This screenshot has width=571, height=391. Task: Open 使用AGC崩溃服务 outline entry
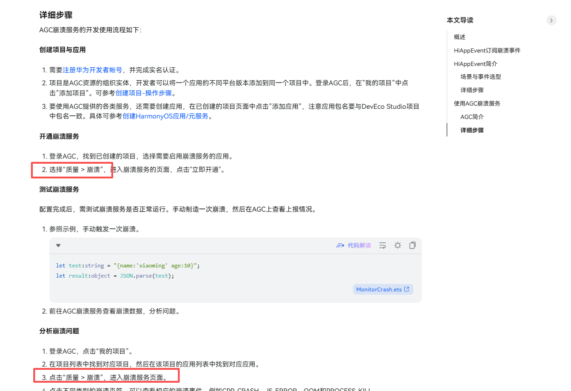(477, 104)
